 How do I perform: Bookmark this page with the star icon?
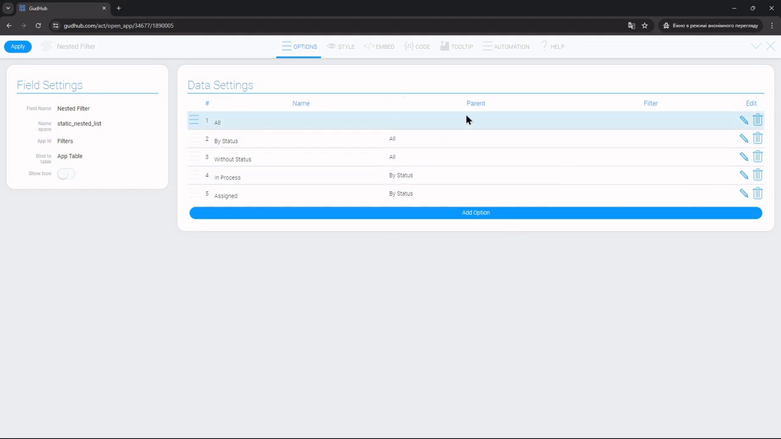point(645,25)
